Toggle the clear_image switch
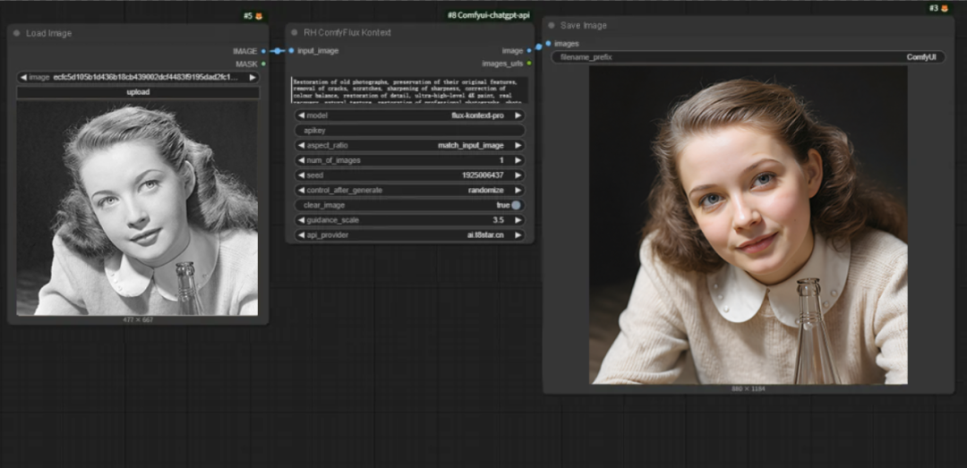 pyautogui.click(x=516, y=205)
